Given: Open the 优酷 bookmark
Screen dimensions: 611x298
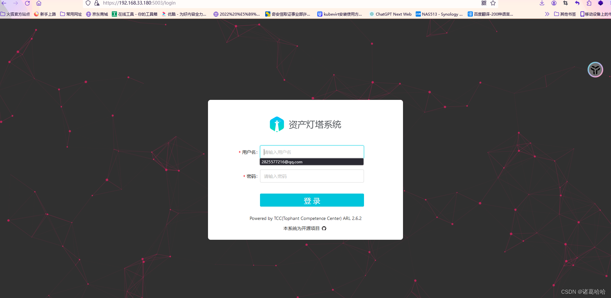Looking at the screenshot, I should pyautogui.click(x=184, y=14).
